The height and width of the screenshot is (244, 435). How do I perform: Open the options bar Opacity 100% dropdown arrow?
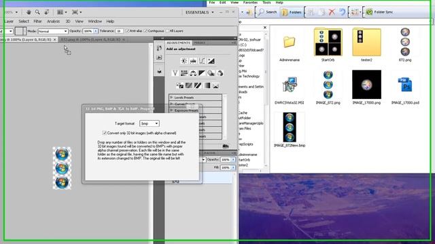[x=95, y=31]
